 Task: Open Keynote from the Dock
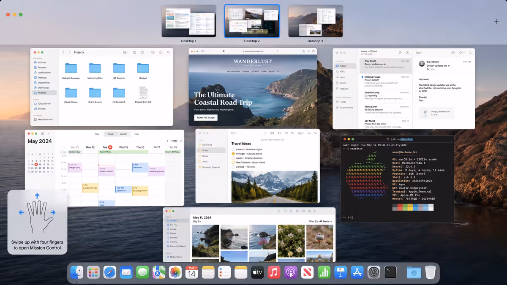click(341, 272)
